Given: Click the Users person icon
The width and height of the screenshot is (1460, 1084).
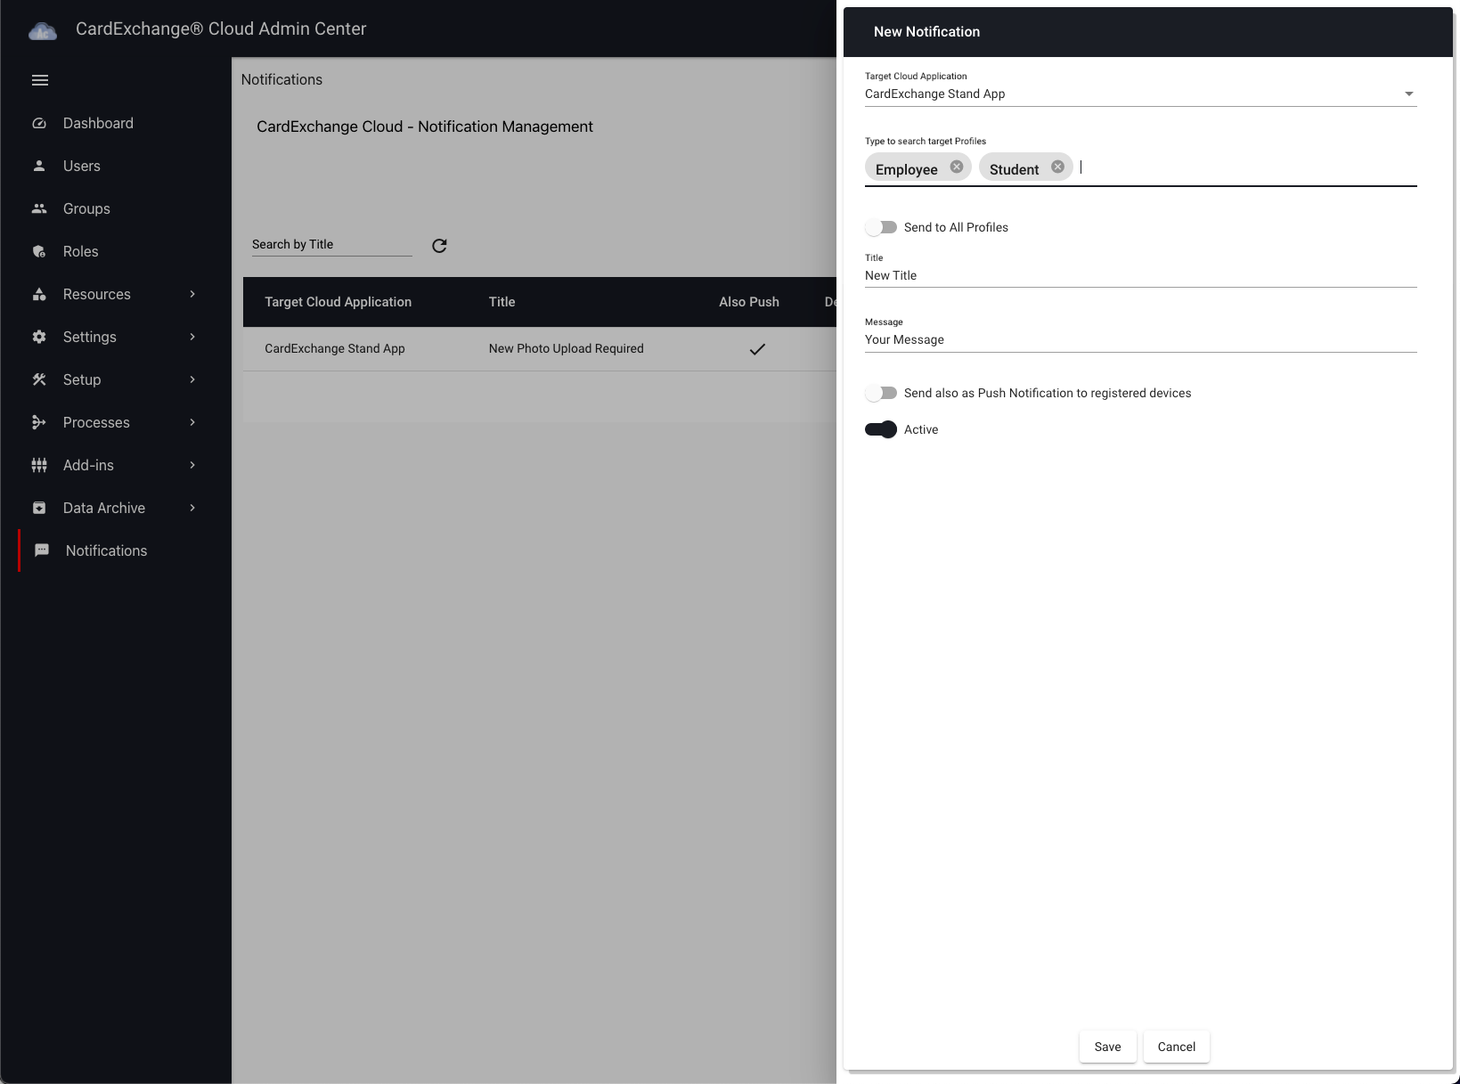Looking at the screenshot, I should point(39,167).
